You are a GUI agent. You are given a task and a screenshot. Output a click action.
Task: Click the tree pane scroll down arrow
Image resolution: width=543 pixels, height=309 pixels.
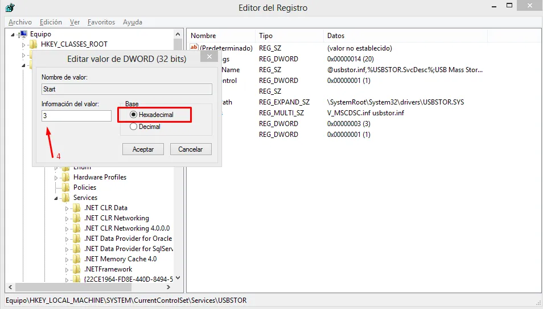tap(178, 278)
